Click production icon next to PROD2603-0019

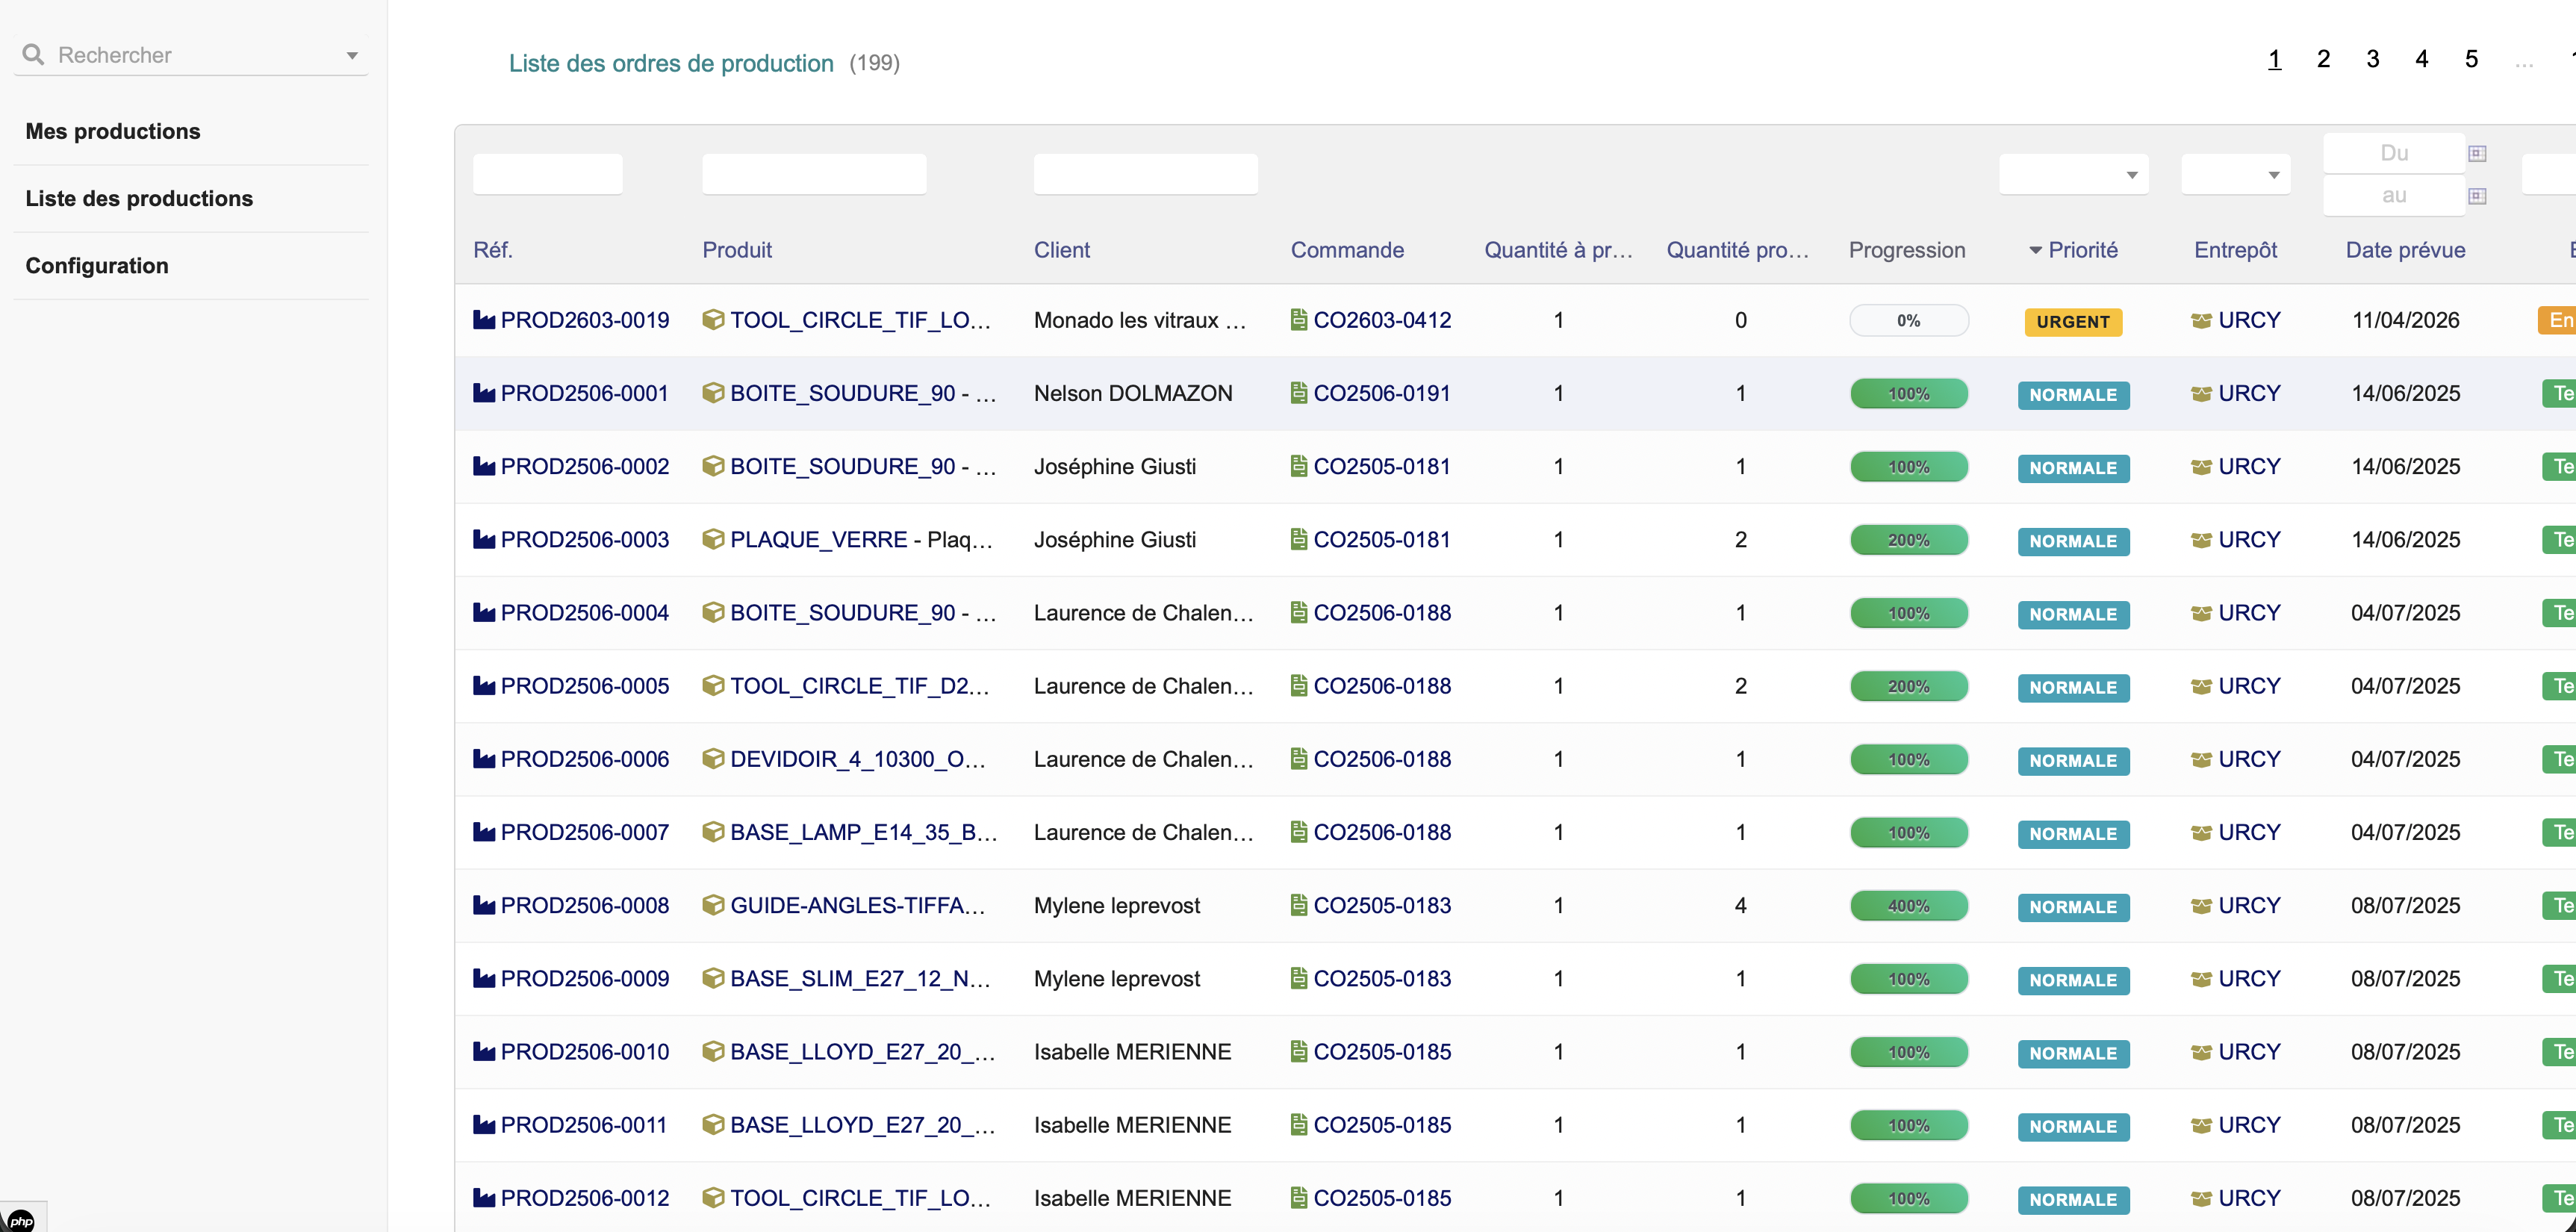tap(484, 320)
